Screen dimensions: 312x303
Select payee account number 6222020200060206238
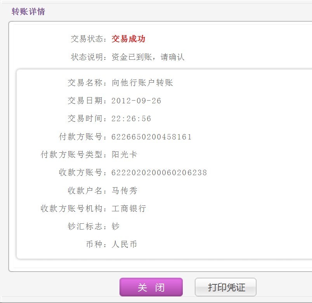[159, 172]
